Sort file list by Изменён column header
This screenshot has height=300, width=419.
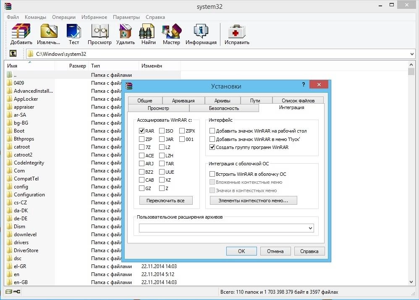pyautogui.click(x=160, y=66)
